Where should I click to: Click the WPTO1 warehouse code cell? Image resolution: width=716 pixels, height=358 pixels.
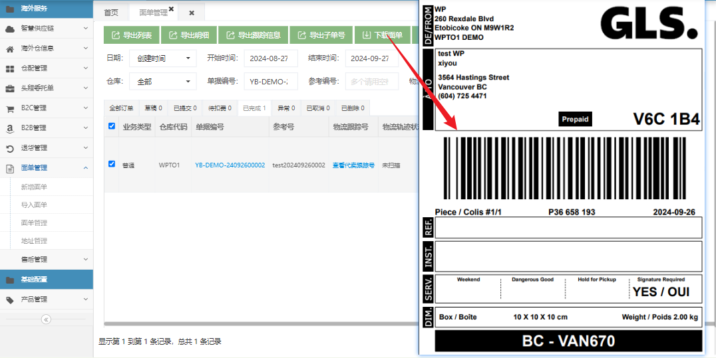point(170,165)
